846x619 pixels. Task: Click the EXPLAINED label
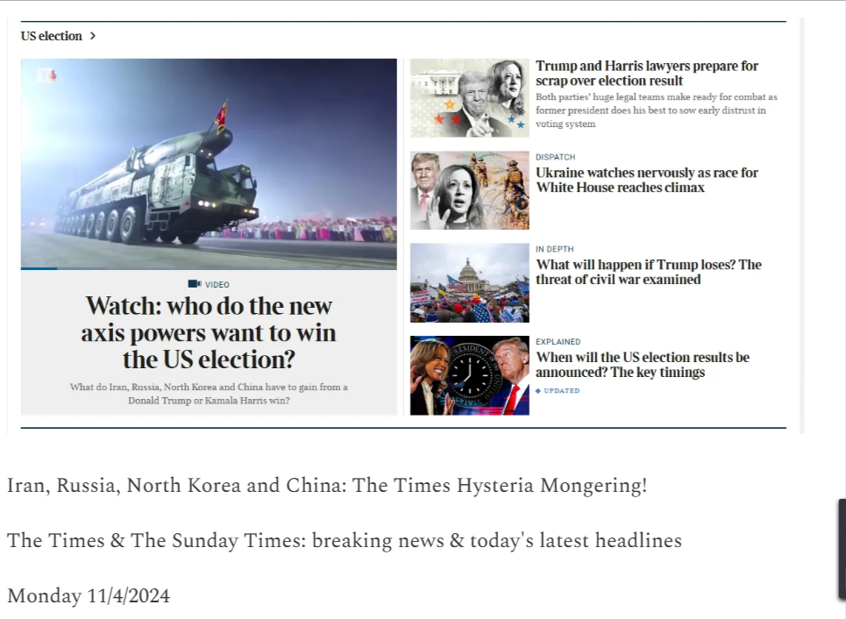click(558, 342)
